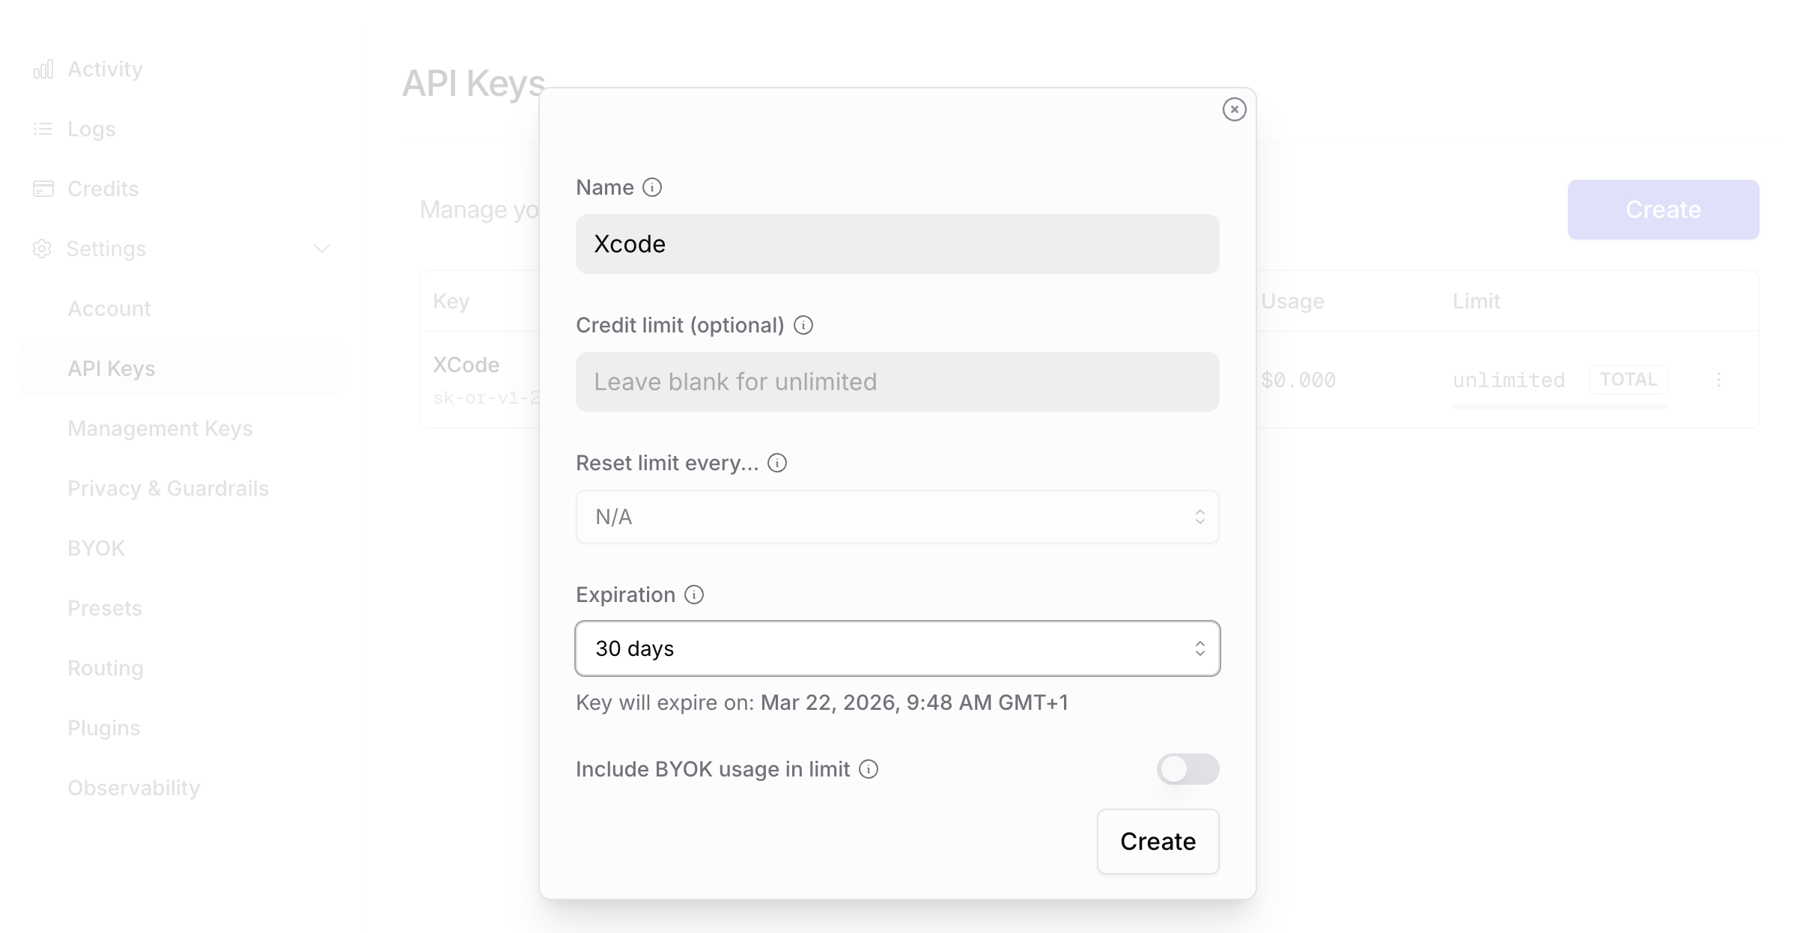Viewport: 1806px width, 933px height.
Task: Dismiss the dialog via the close icon
Action: click(x=1234, y=109)
